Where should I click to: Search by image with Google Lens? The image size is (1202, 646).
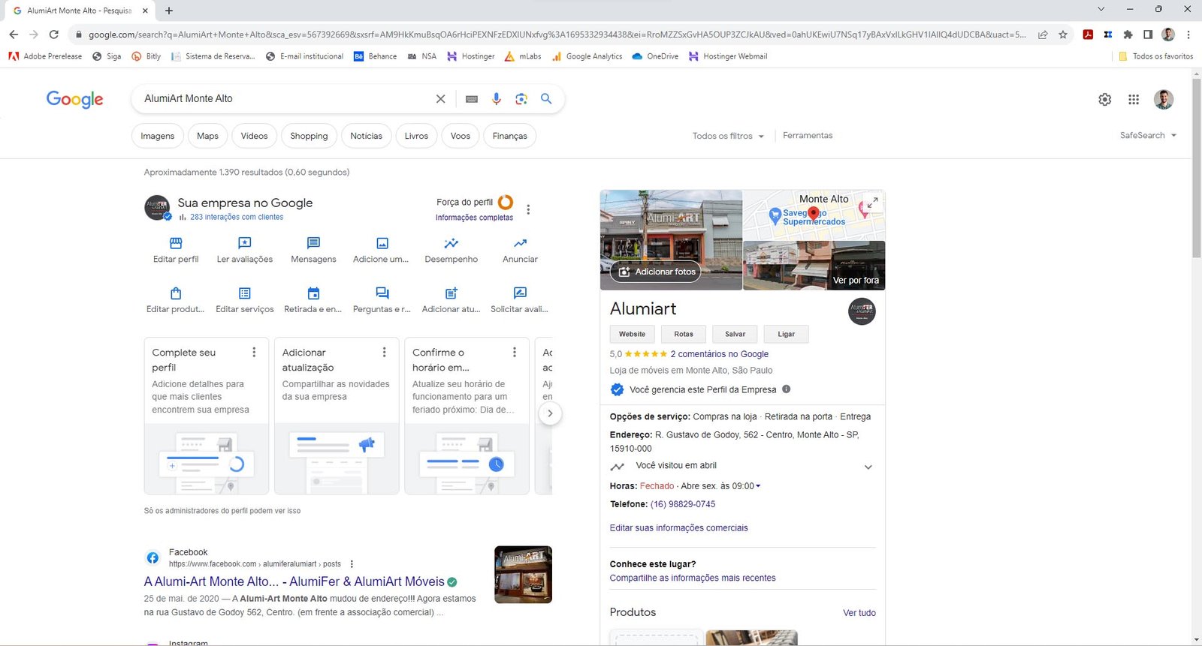click(521, 99)
